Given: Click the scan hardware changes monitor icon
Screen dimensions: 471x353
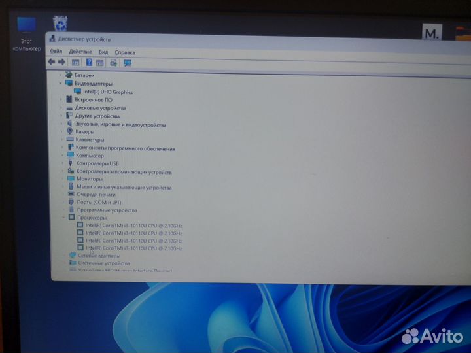Looking at the screenshot, I should [x=128, y=63].
